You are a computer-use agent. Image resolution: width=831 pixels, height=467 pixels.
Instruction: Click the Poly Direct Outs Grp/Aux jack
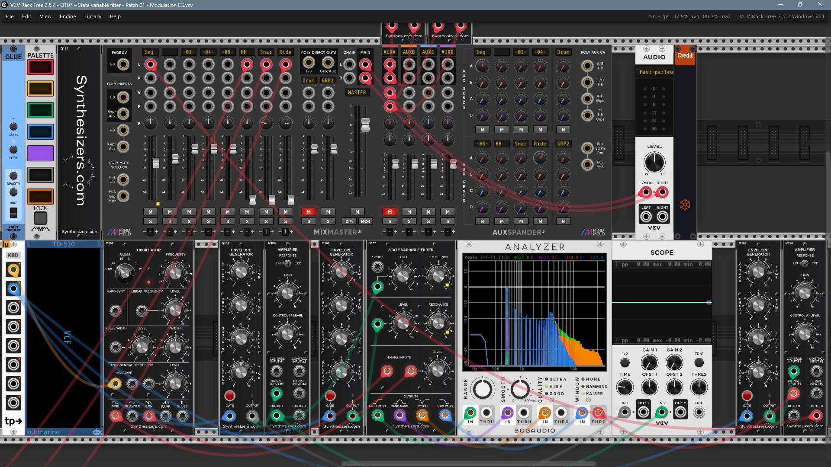click(x=328, y=62)
